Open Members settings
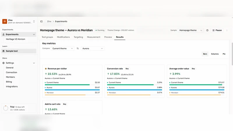This screenshot has width=233, height=131. 10,77
